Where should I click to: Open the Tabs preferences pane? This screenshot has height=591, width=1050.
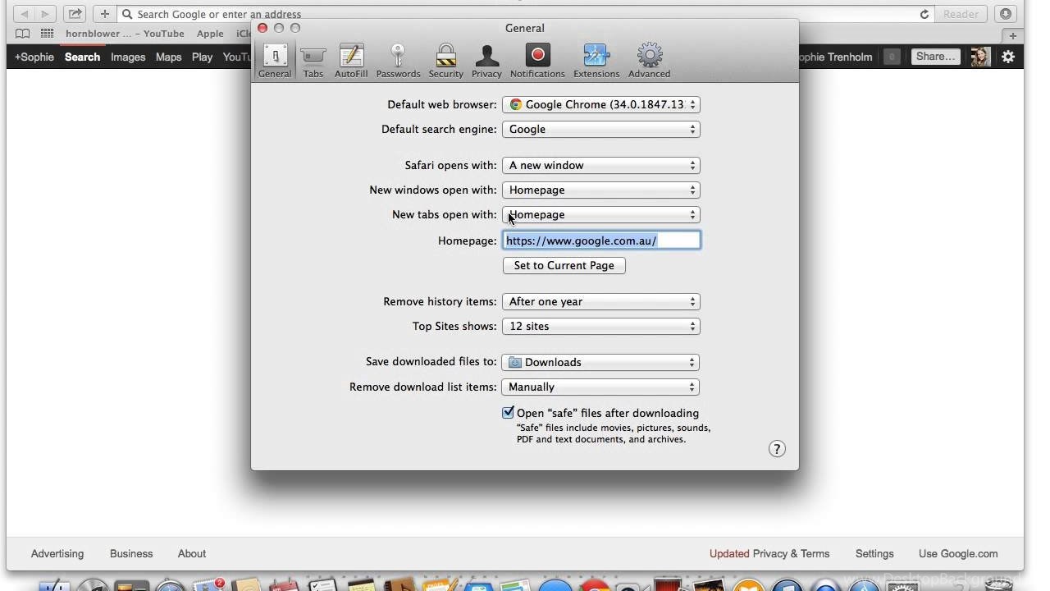pos(313,62)
